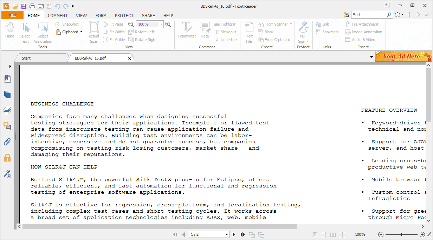Open the FILE menu
Image resolution: width=433 pixels, height=240 pixels.
pyautogui.click(x=12, y=15)
